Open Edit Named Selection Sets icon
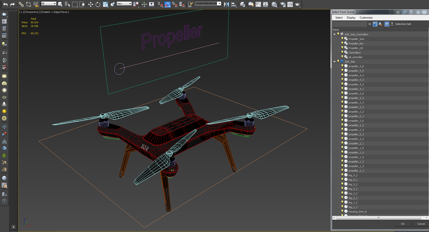 (x=190, y=4)
